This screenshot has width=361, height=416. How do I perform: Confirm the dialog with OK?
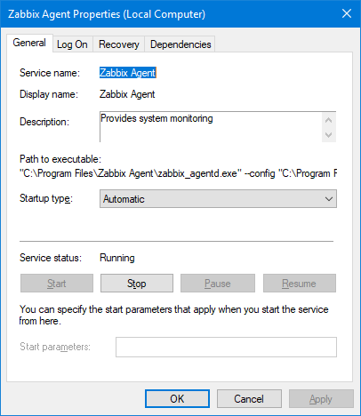(177, 399)
